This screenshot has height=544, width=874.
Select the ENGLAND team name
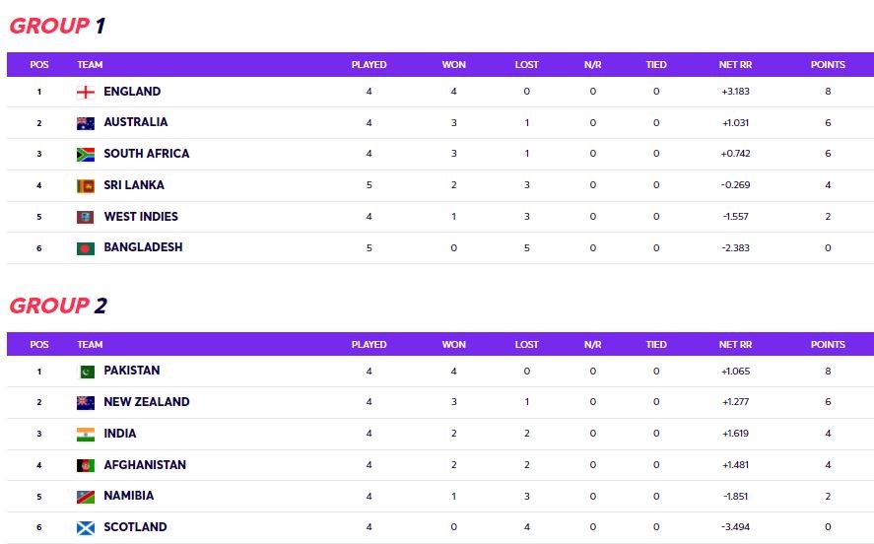point(132,92)
